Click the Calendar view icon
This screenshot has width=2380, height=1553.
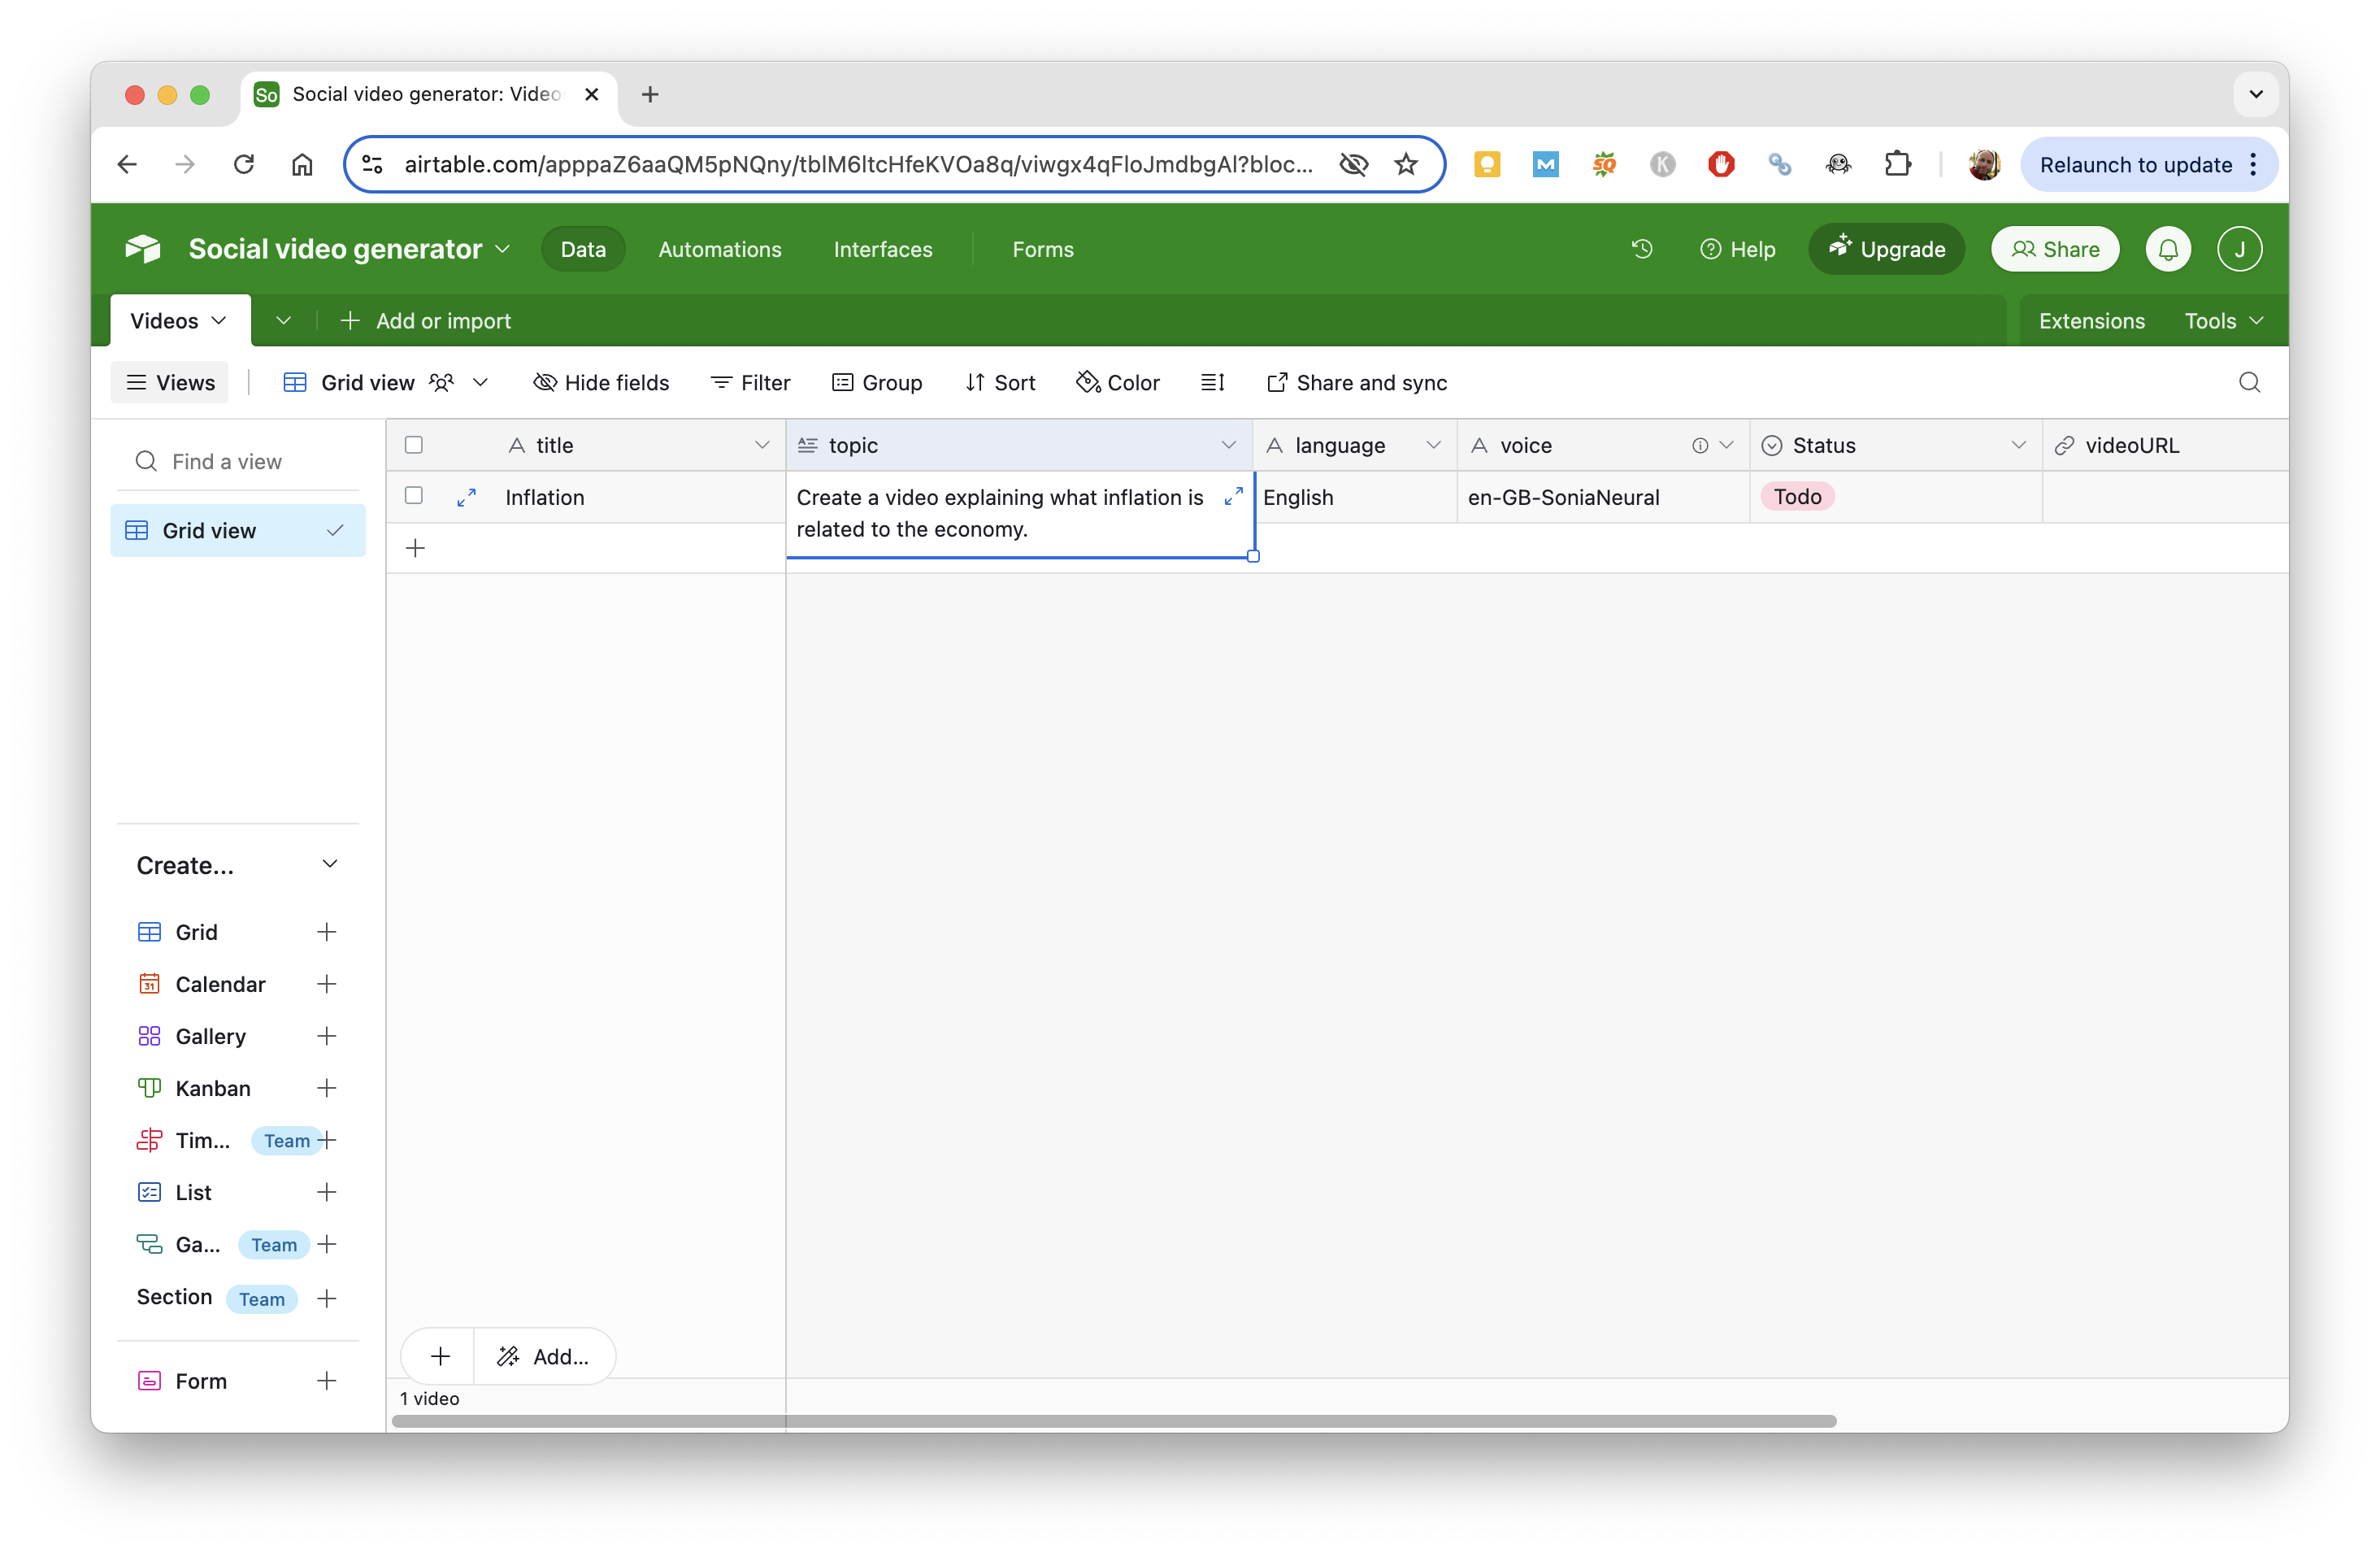click(x=150, y=984)
